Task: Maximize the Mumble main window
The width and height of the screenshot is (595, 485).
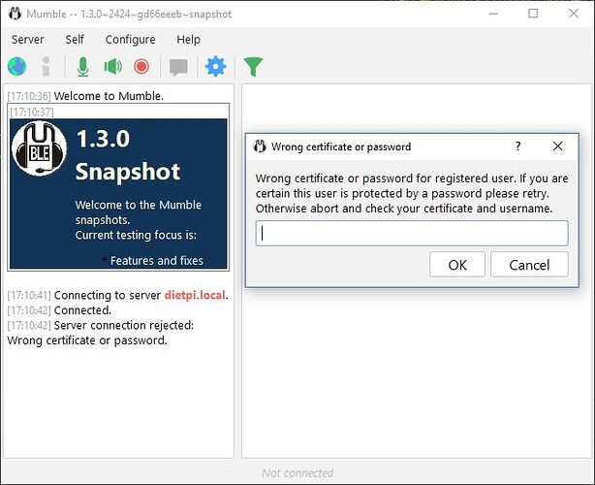Action: [x=533, y=14]
